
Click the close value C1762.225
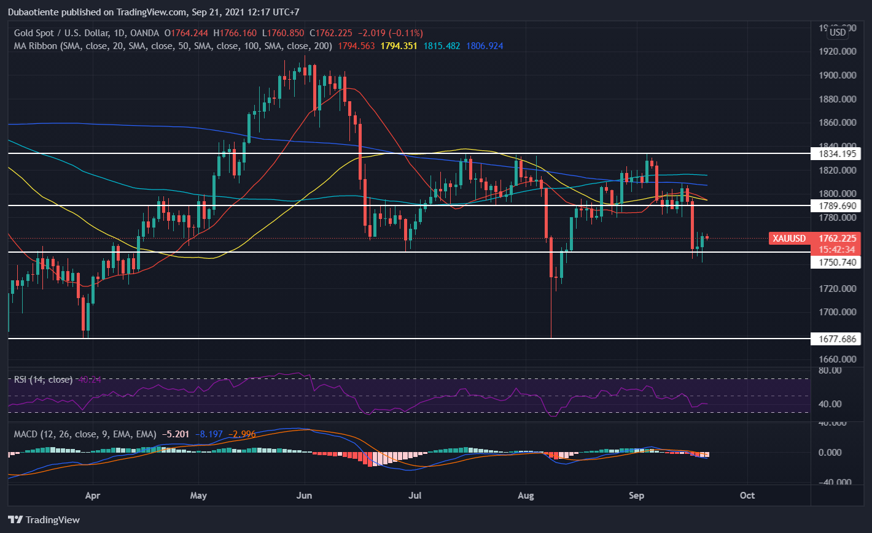coord(330,33)
